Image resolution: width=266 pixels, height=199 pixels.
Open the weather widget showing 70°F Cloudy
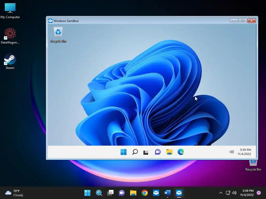tap(14, 193)
